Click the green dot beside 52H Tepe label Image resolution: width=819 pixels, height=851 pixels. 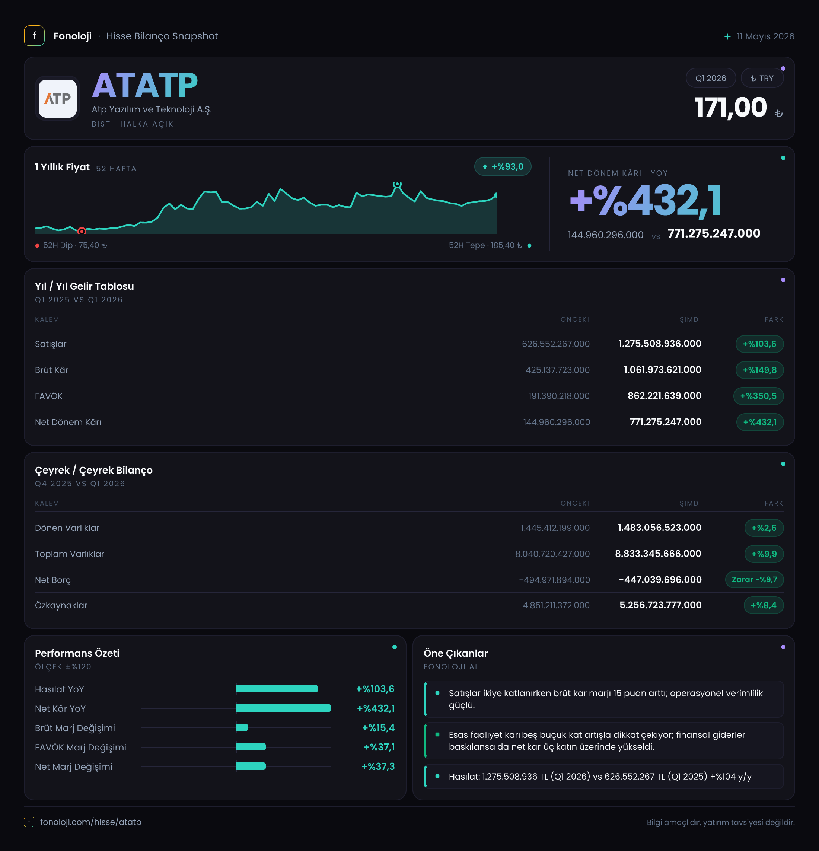point(529,246)
